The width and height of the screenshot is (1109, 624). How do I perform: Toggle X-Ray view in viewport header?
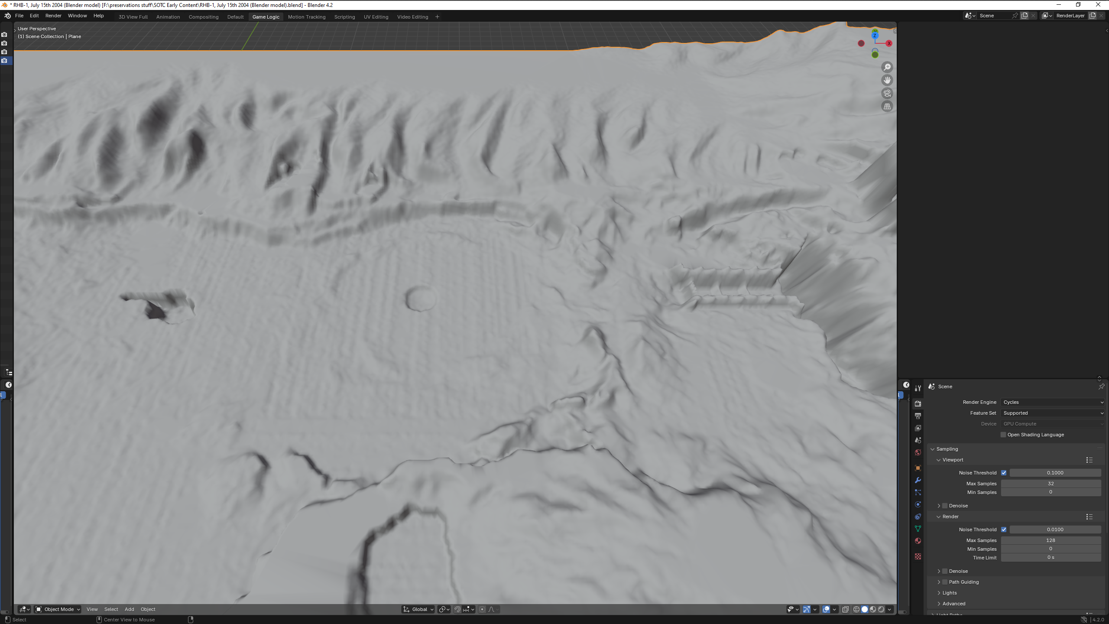(x=845, y=609)
